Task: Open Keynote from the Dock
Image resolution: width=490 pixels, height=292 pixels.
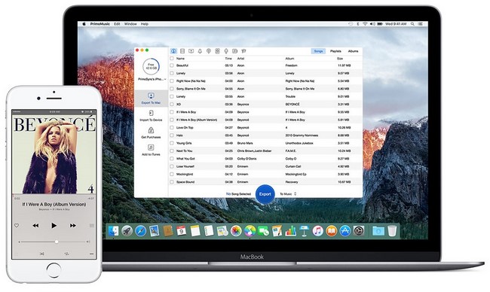Action: pos(304,231)
